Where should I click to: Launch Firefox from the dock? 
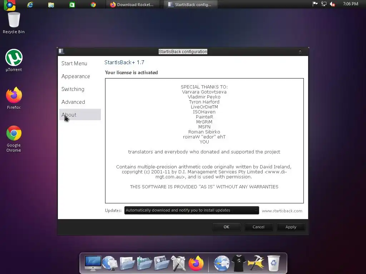[196, 263]
